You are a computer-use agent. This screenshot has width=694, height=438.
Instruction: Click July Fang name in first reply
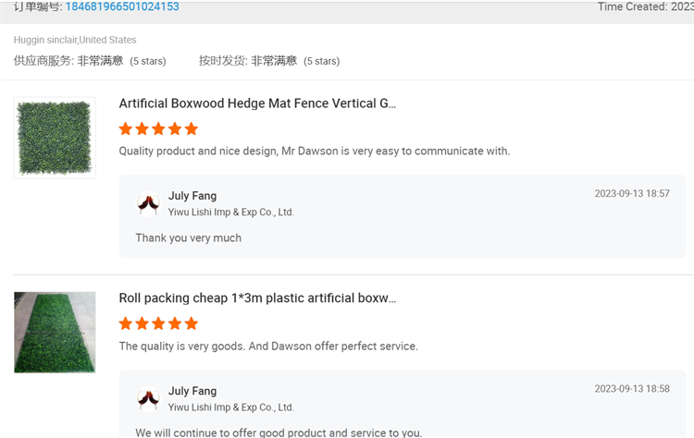point(192,196)
